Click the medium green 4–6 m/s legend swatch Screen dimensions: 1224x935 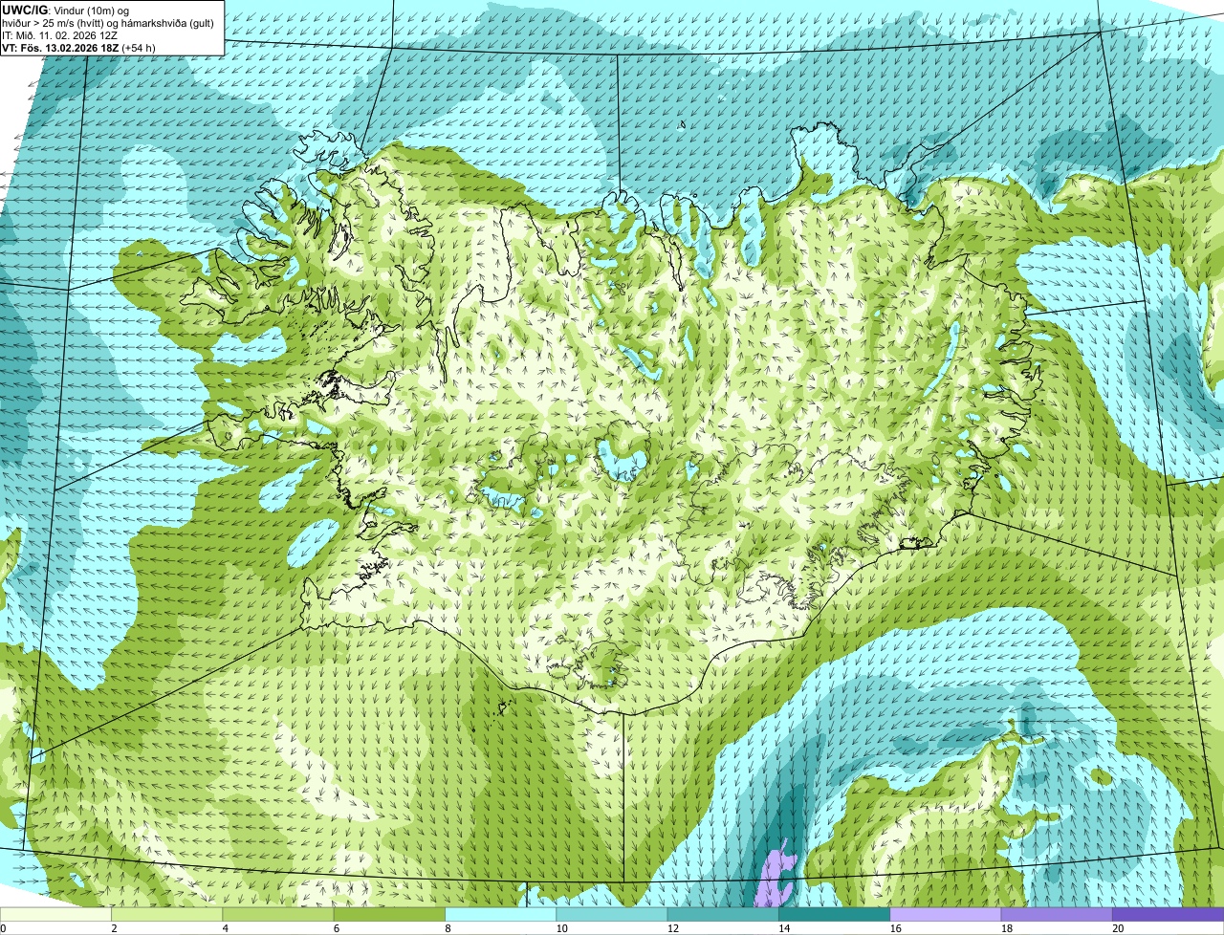pos(278,914)
